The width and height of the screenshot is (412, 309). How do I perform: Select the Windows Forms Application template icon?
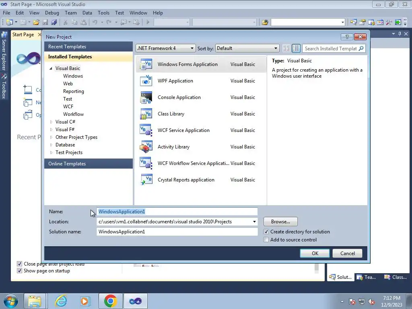tap(146, 64)
